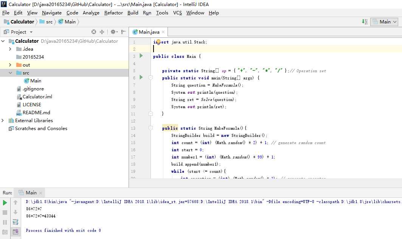Click the README.md markdown file icon
Image resolution: width=402 pixels, height=239 pixels.
[19, 113]
